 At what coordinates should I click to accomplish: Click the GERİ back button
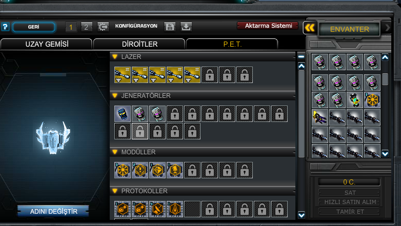click(34, 27)
